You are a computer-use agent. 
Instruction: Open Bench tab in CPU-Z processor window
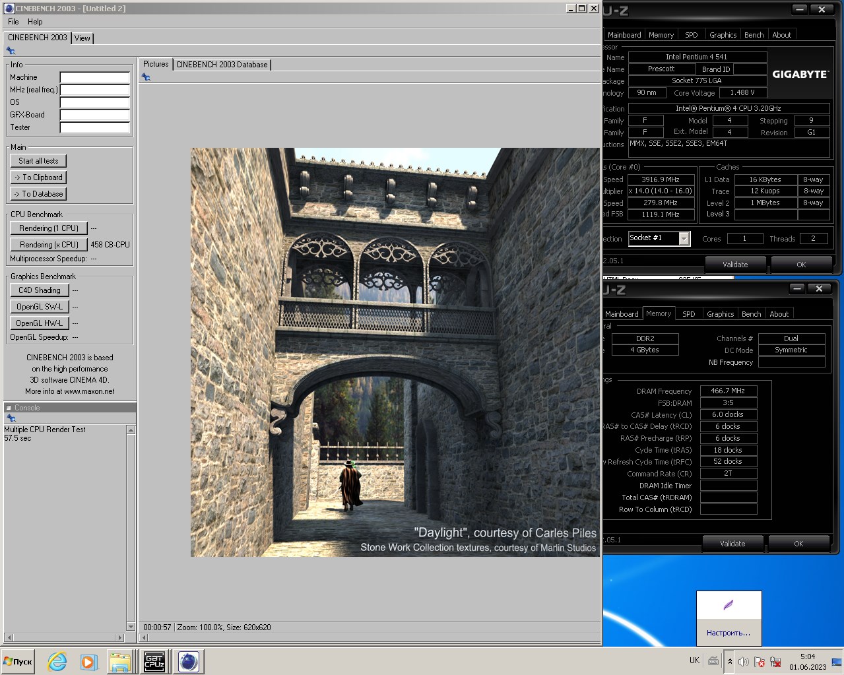pyautogui.click(x=754, y=35)
